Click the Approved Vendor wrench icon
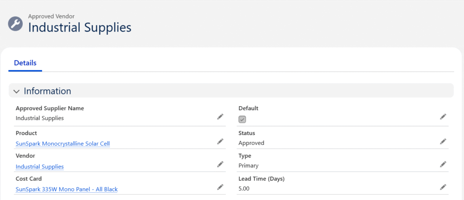This screenshot has width=464, height=200. tap(15, 23)
